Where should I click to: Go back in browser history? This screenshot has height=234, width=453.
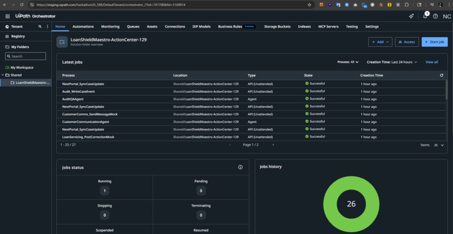[4, 4]
